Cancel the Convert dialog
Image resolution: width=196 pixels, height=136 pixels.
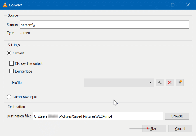click(x=180, y=129)
